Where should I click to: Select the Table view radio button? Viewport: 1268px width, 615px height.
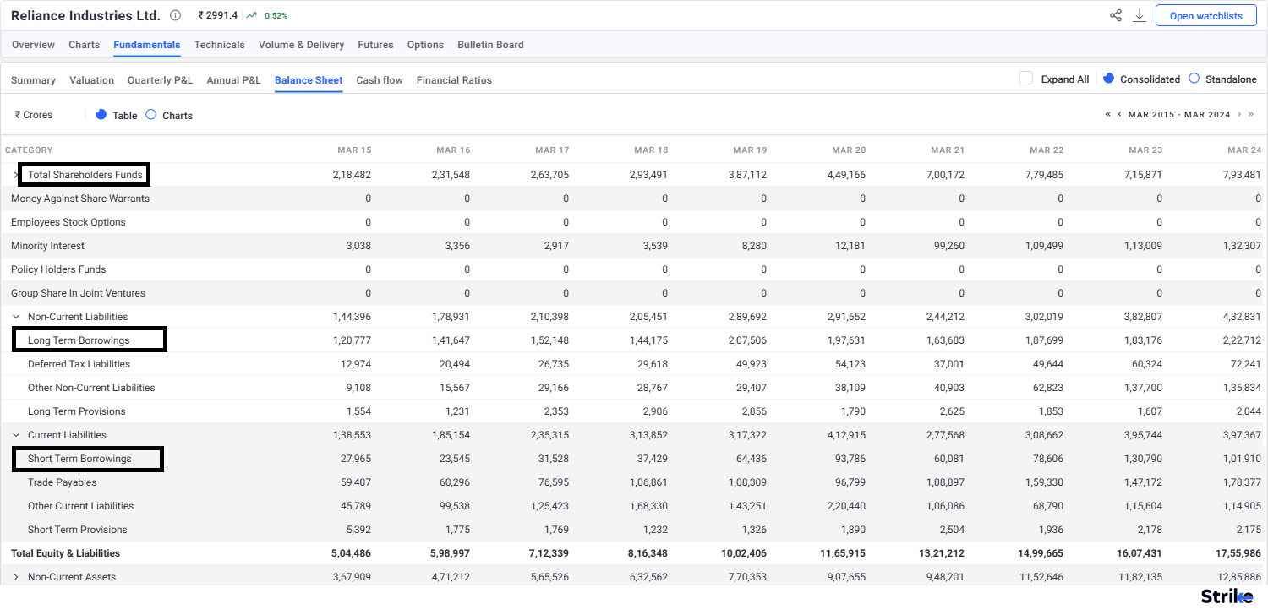click(x=101, y=115)
